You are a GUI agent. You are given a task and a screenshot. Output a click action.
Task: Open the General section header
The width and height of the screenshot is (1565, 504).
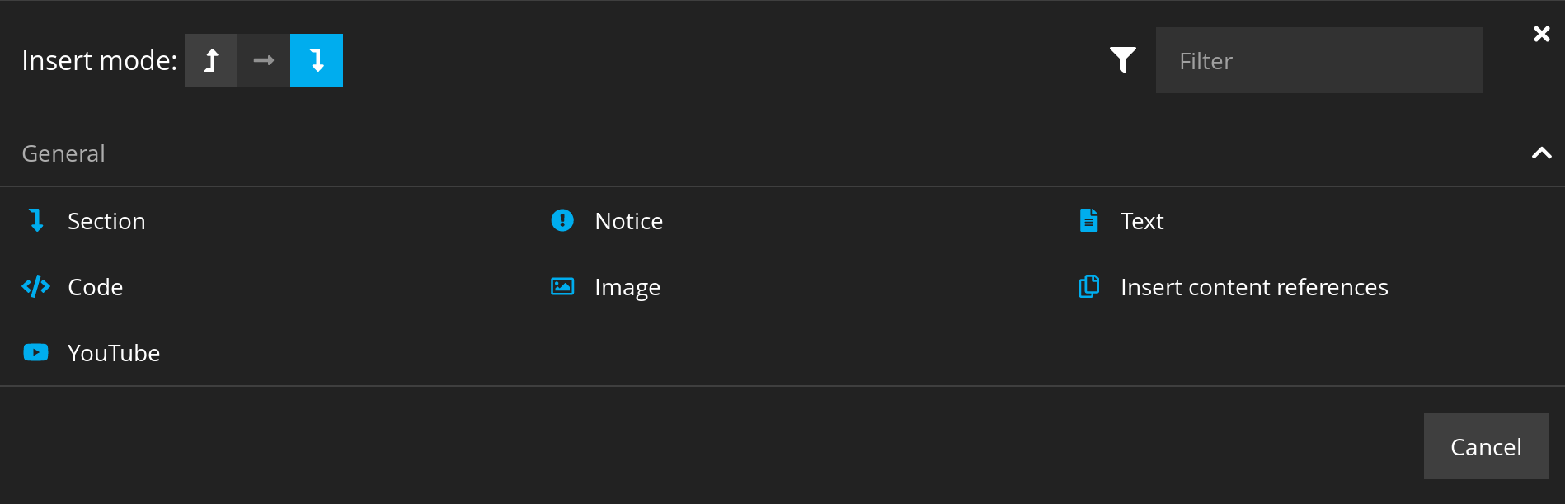click(x=63, y=153)
